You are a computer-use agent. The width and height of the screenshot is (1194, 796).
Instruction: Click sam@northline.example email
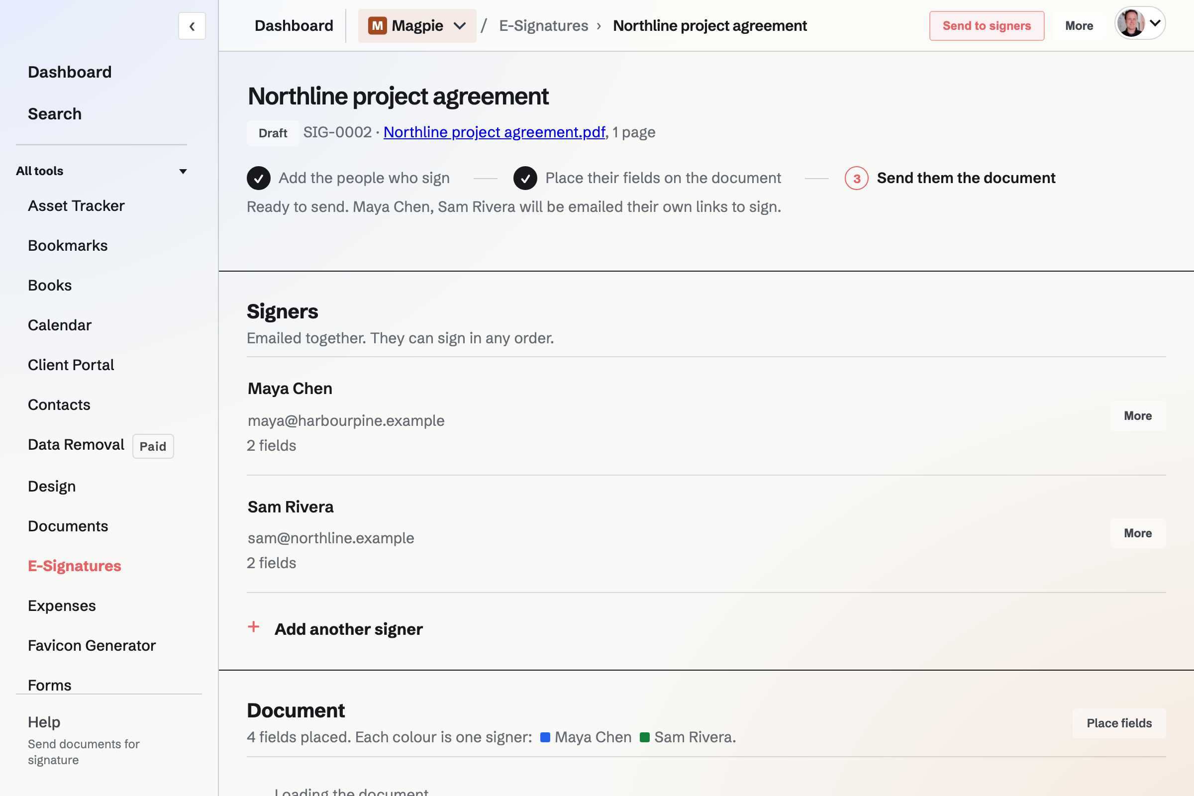[x=330, y=538]
